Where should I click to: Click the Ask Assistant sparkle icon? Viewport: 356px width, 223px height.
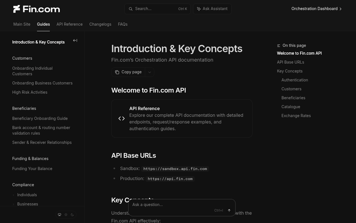coord(199,9)
